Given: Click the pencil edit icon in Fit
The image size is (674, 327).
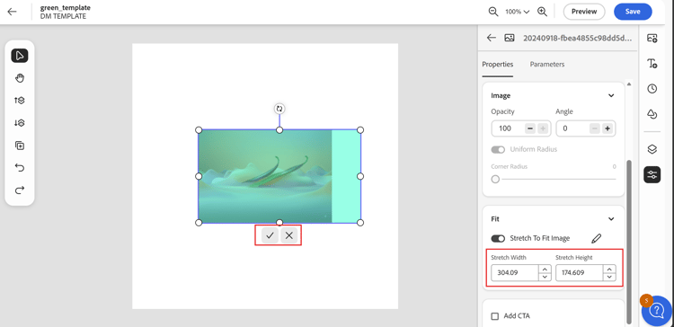Looking at the screenshot, I should pos(596,238).
